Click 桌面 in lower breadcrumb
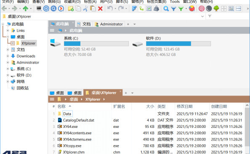The width and height of the screenshot is (250, 154). 74,99
